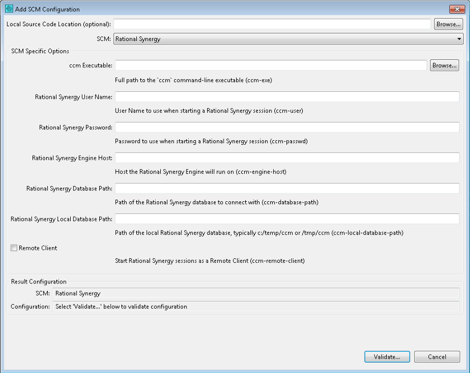The height and width of the screenshot is (373, 470).
Task: Browse for local source code location
Action: coord(448,24)
